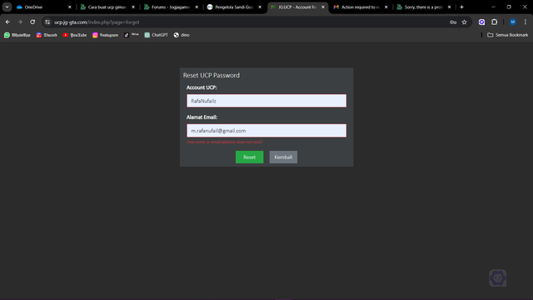The height and width of the screenshot is (300, 533).
Task: Click the red 'does not exist' error message
Action: click(225, 142)
